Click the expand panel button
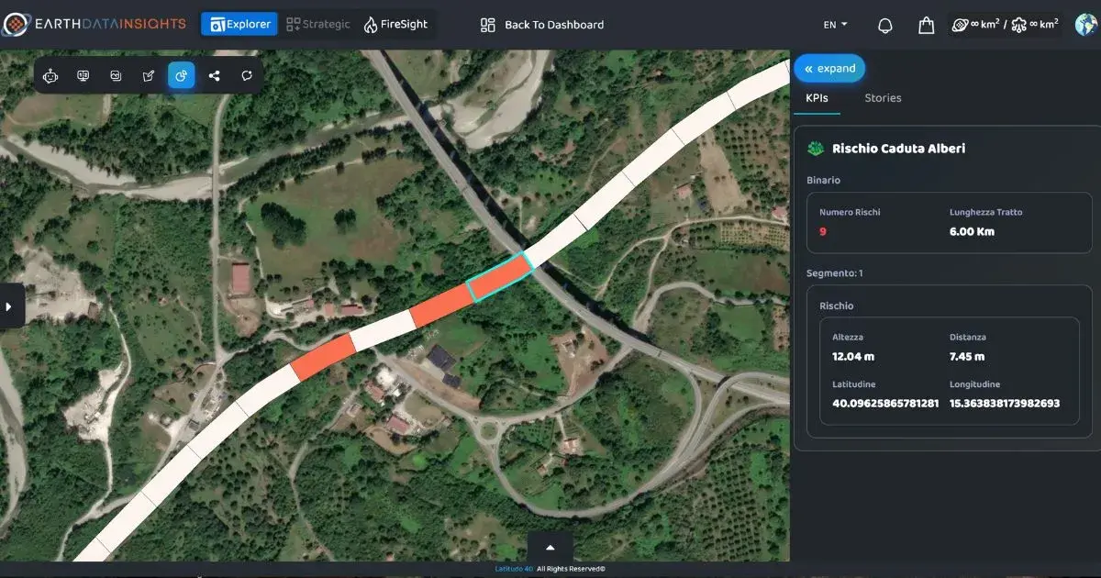Viewport: 1101px width, 578px height. coord(829,69)
